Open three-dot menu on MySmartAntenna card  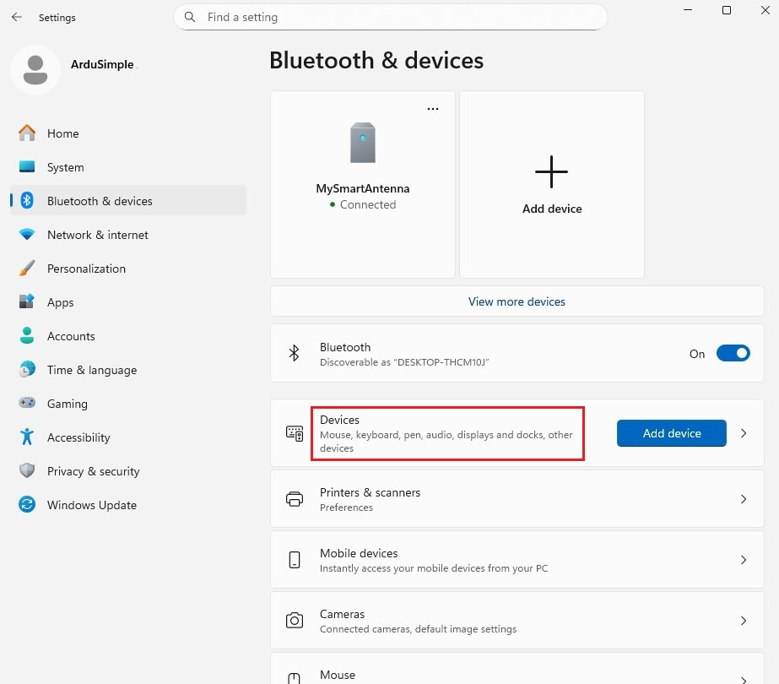coord(433,109)
